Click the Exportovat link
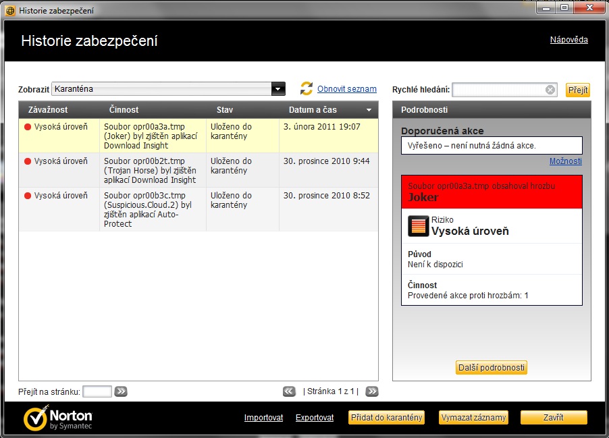609x438 pixels. pos(315,418)
